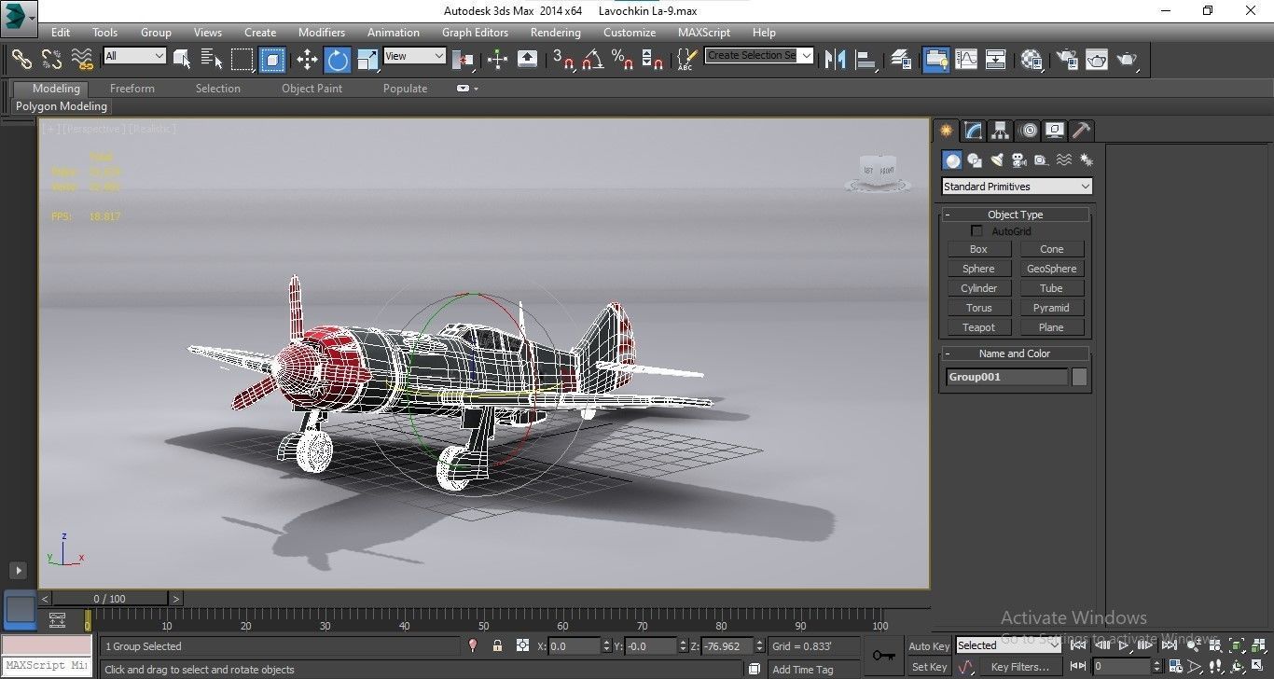The image size is (1274, 679).
Task: Open the MAXScript menu
Action: pos(704,32)
